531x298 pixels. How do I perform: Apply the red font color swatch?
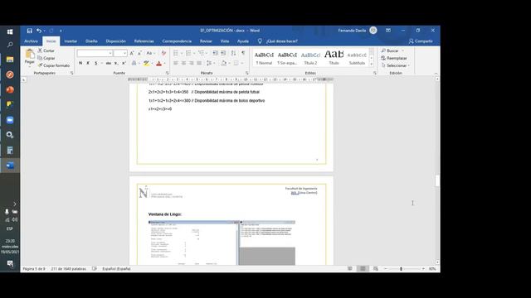click(x=158, y=63)
